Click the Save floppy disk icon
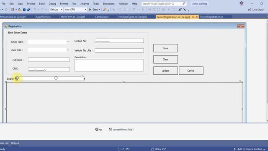 (x=24, y=10)
